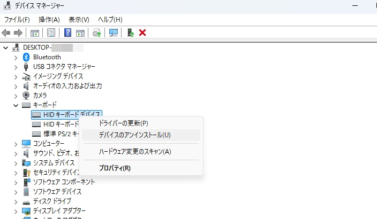Click the red X Uninstall device icon
The image size is (377, 219).
click(x=142, y=33)
